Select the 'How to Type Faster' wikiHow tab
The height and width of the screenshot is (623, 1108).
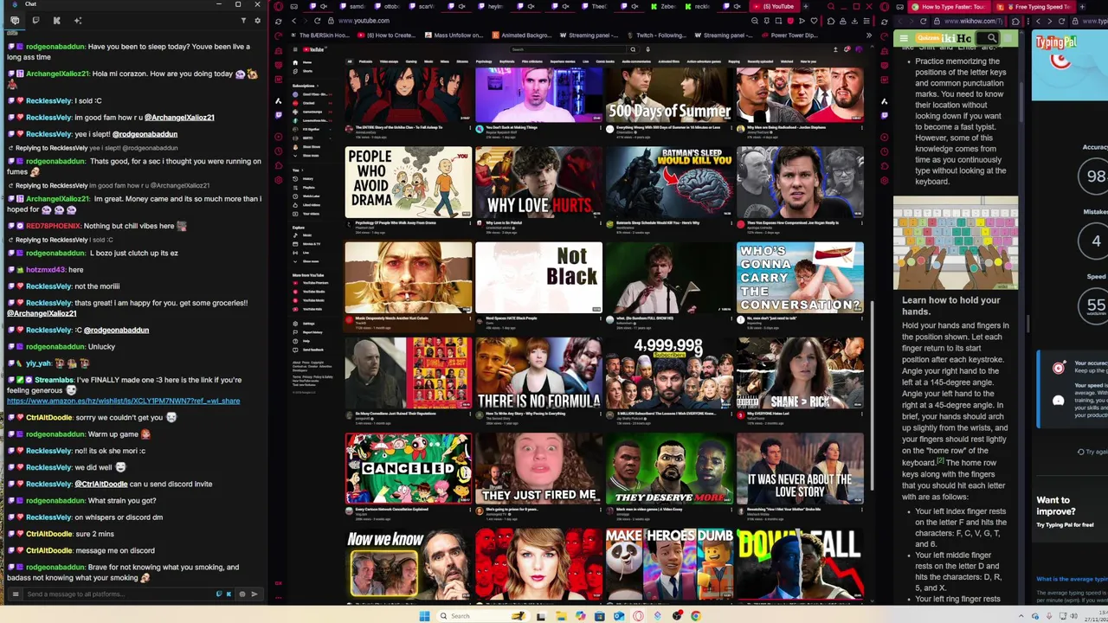(950, 7)
